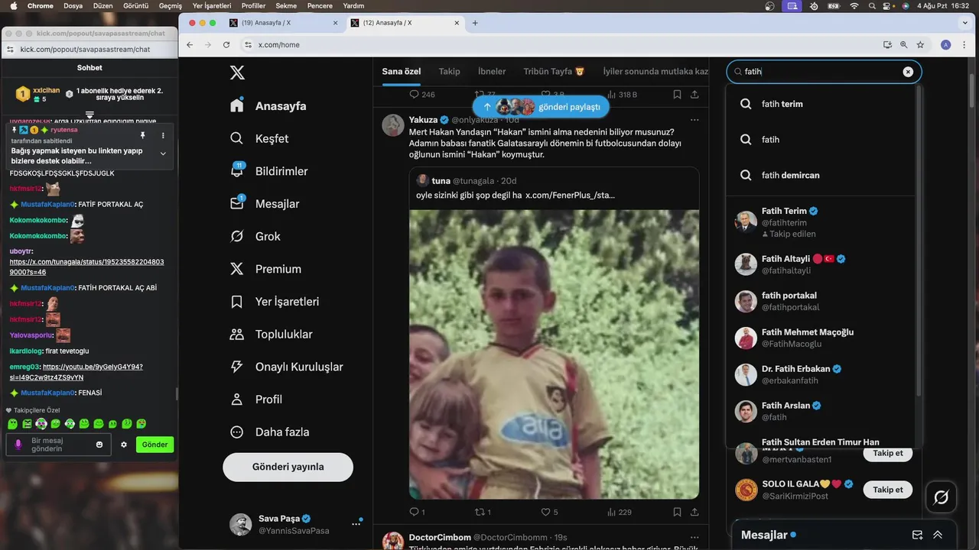Open more options on Yakuza's post
This screenshot has width=979, height=550.
(694, 120)
